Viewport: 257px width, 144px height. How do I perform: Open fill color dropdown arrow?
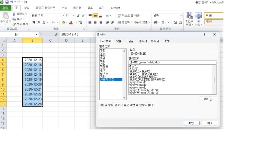click(x=67, y=22)
